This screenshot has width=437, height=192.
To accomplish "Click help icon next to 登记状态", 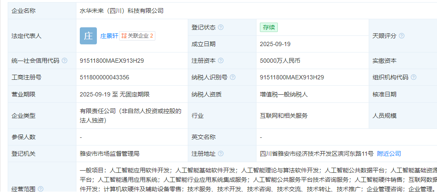I will [x=221, y=27].
